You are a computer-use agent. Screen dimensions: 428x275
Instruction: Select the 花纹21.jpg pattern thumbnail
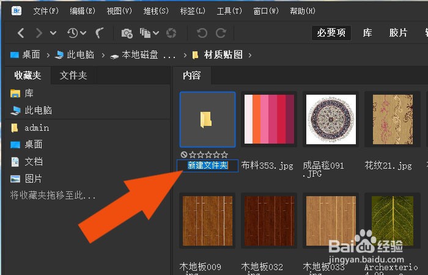393,120
